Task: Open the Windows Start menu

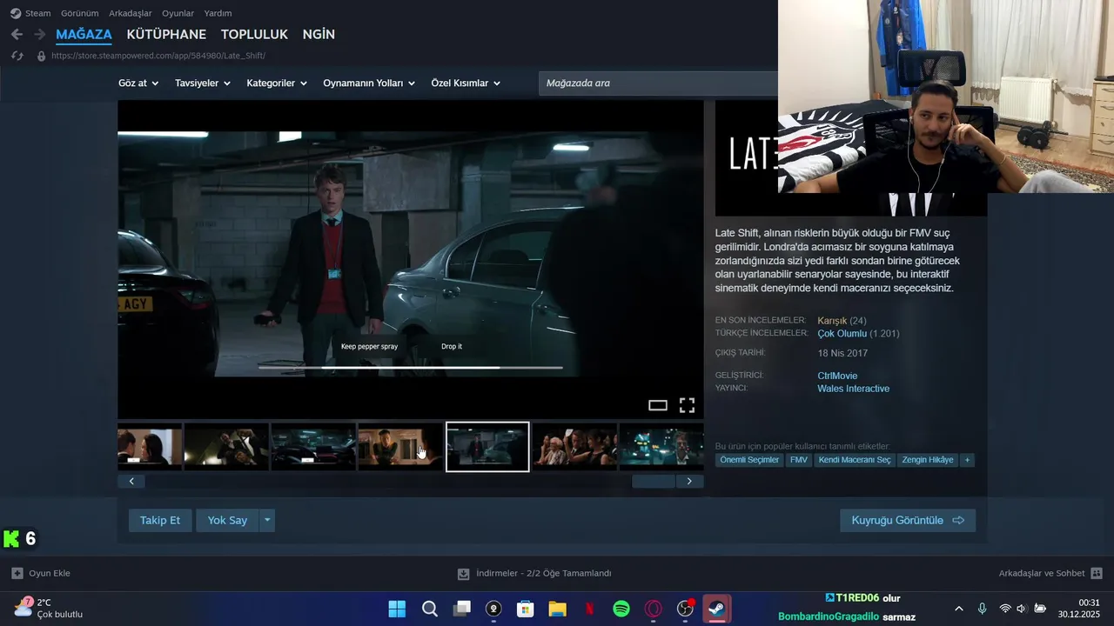Action: pos(397,609)
